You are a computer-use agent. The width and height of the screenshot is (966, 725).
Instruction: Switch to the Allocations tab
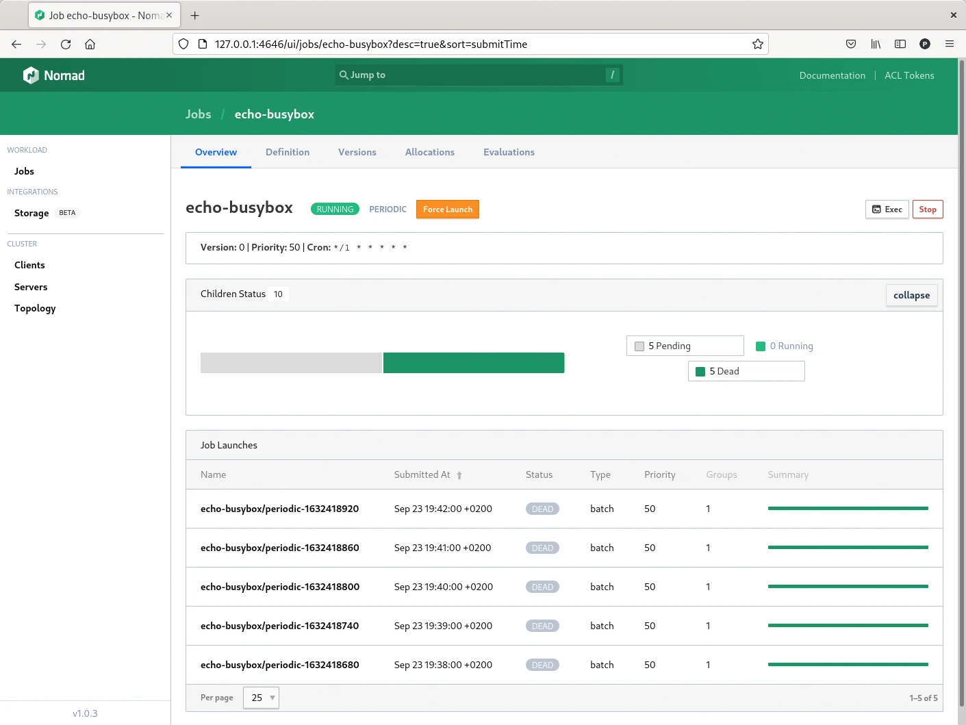coord(429,152)
